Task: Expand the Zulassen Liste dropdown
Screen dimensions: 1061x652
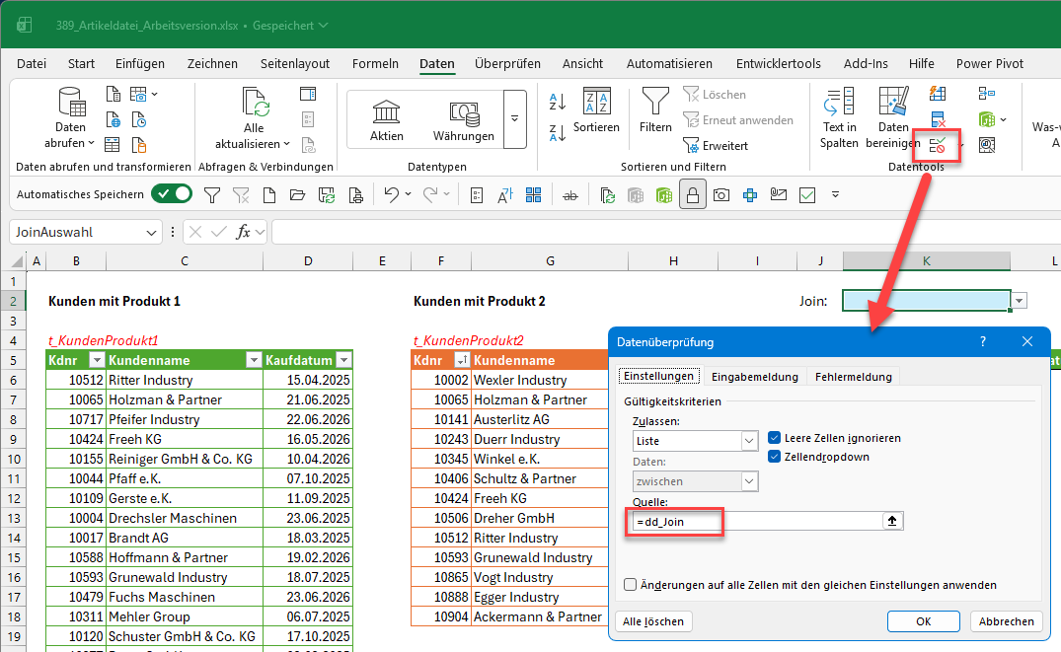Action: 749,441
